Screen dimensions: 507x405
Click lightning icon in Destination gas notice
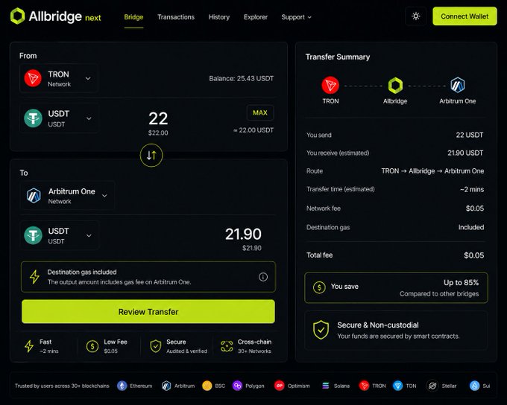pos(34,277)
